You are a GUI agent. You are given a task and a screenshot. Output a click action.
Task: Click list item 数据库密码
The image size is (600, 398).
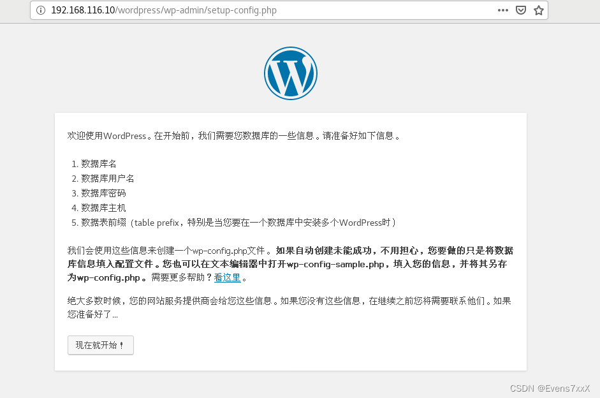103,193
